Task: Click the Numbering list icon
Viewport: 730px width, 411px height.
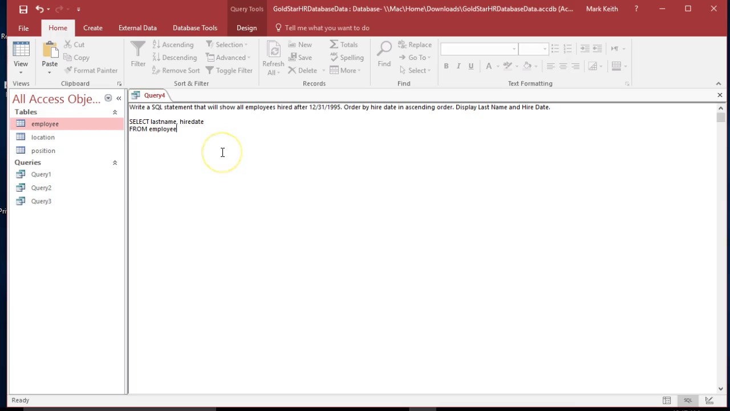Action: [567, 49]
